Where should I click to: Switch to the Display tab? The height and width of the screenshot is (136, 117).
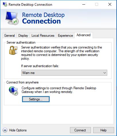[x=23, y=36]
